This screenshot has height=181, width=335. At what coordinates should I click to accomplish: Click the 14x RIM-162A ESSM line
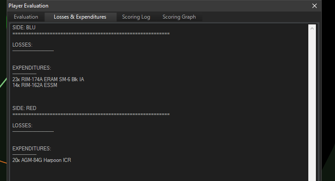click(x=35, y=85)
